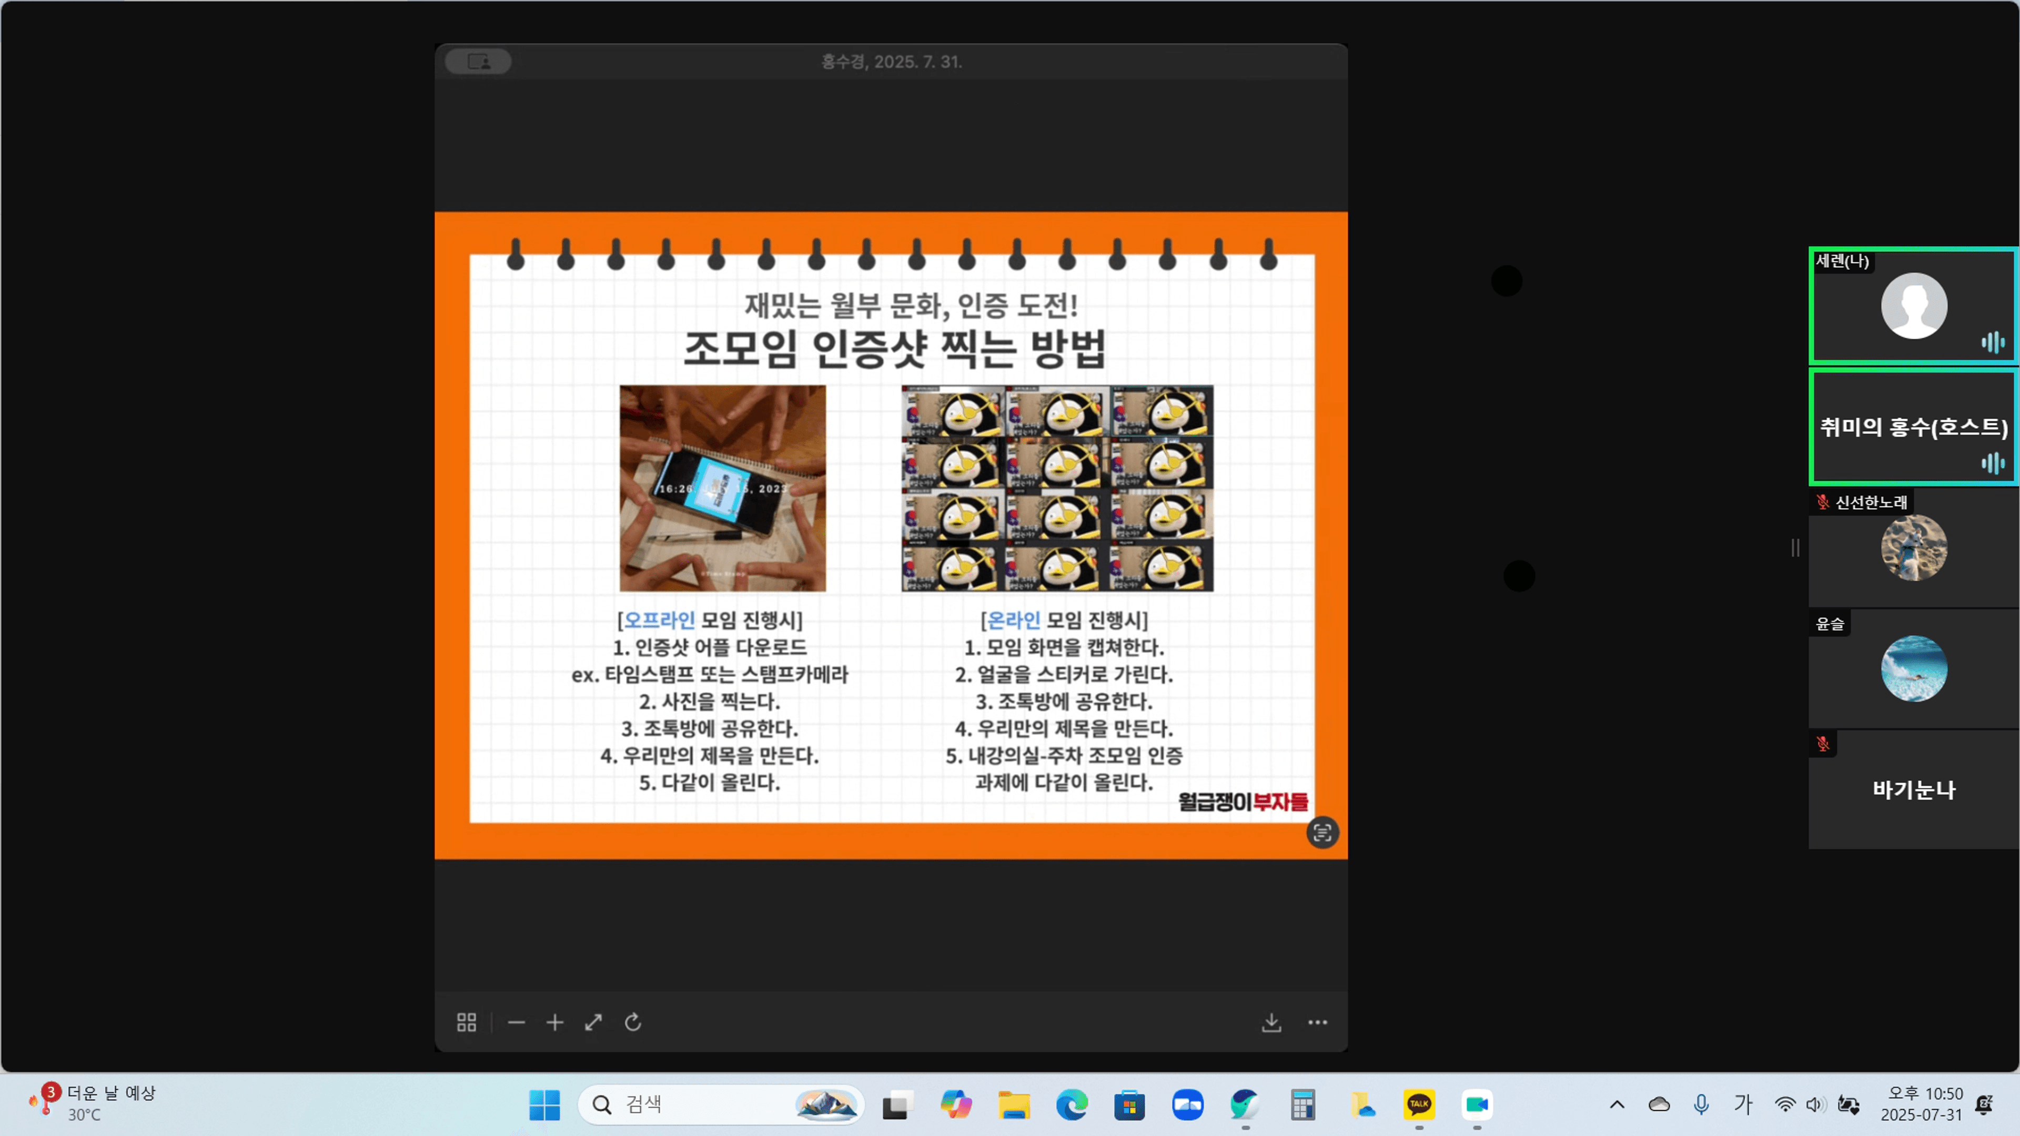The image size is (2020, 1136).
Task: Click the participant panel collapse handle
Action: (1795, 547)
